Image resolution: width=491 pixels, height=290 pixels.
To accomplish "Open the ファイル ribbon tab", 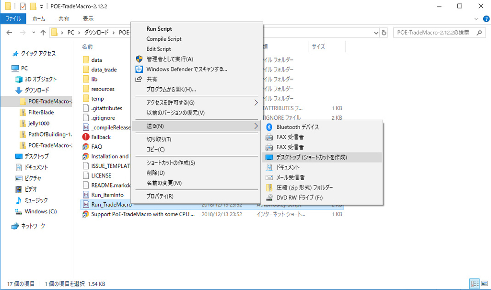I will click(13, 19).
